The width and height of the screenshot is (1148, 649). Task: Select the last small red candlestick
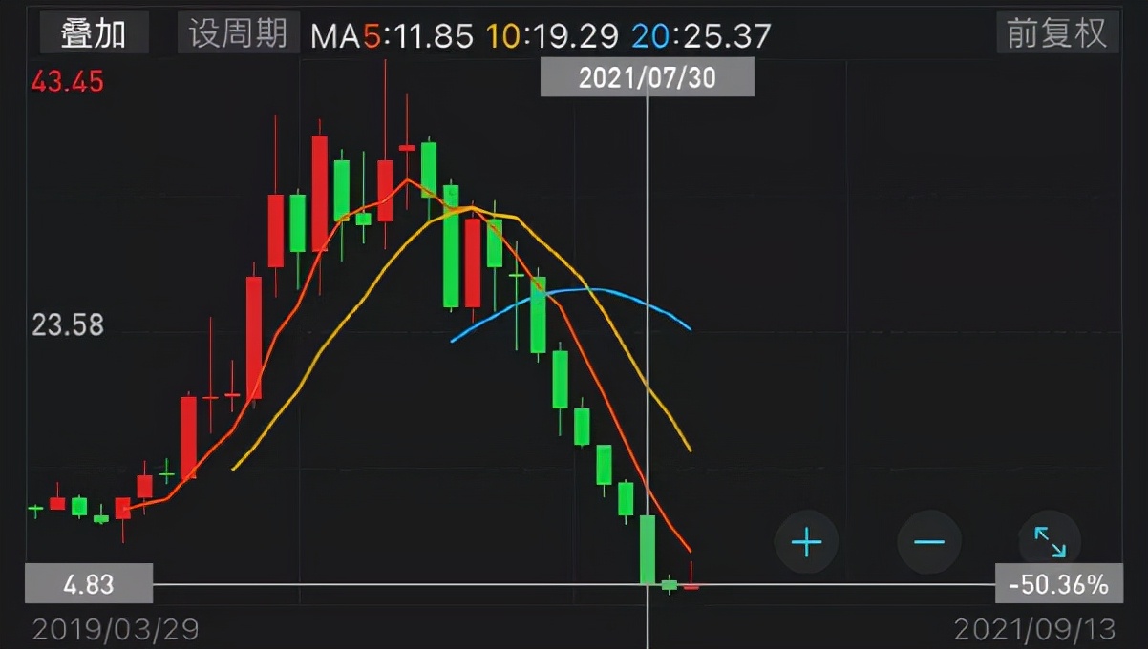pos(691,585)
